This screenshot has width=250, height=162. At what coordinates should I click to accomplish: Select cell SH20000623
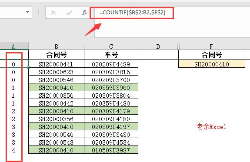coord(56,72)
